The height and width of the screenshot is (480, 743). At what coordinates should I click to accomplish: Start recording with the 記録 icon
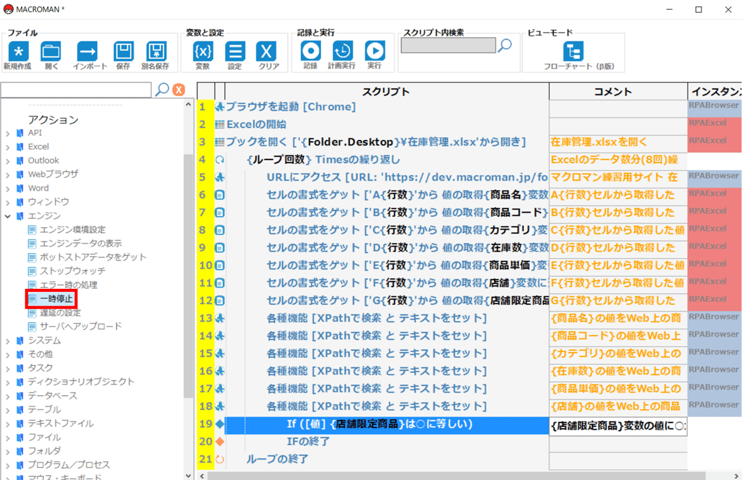[x=310, y=51]
